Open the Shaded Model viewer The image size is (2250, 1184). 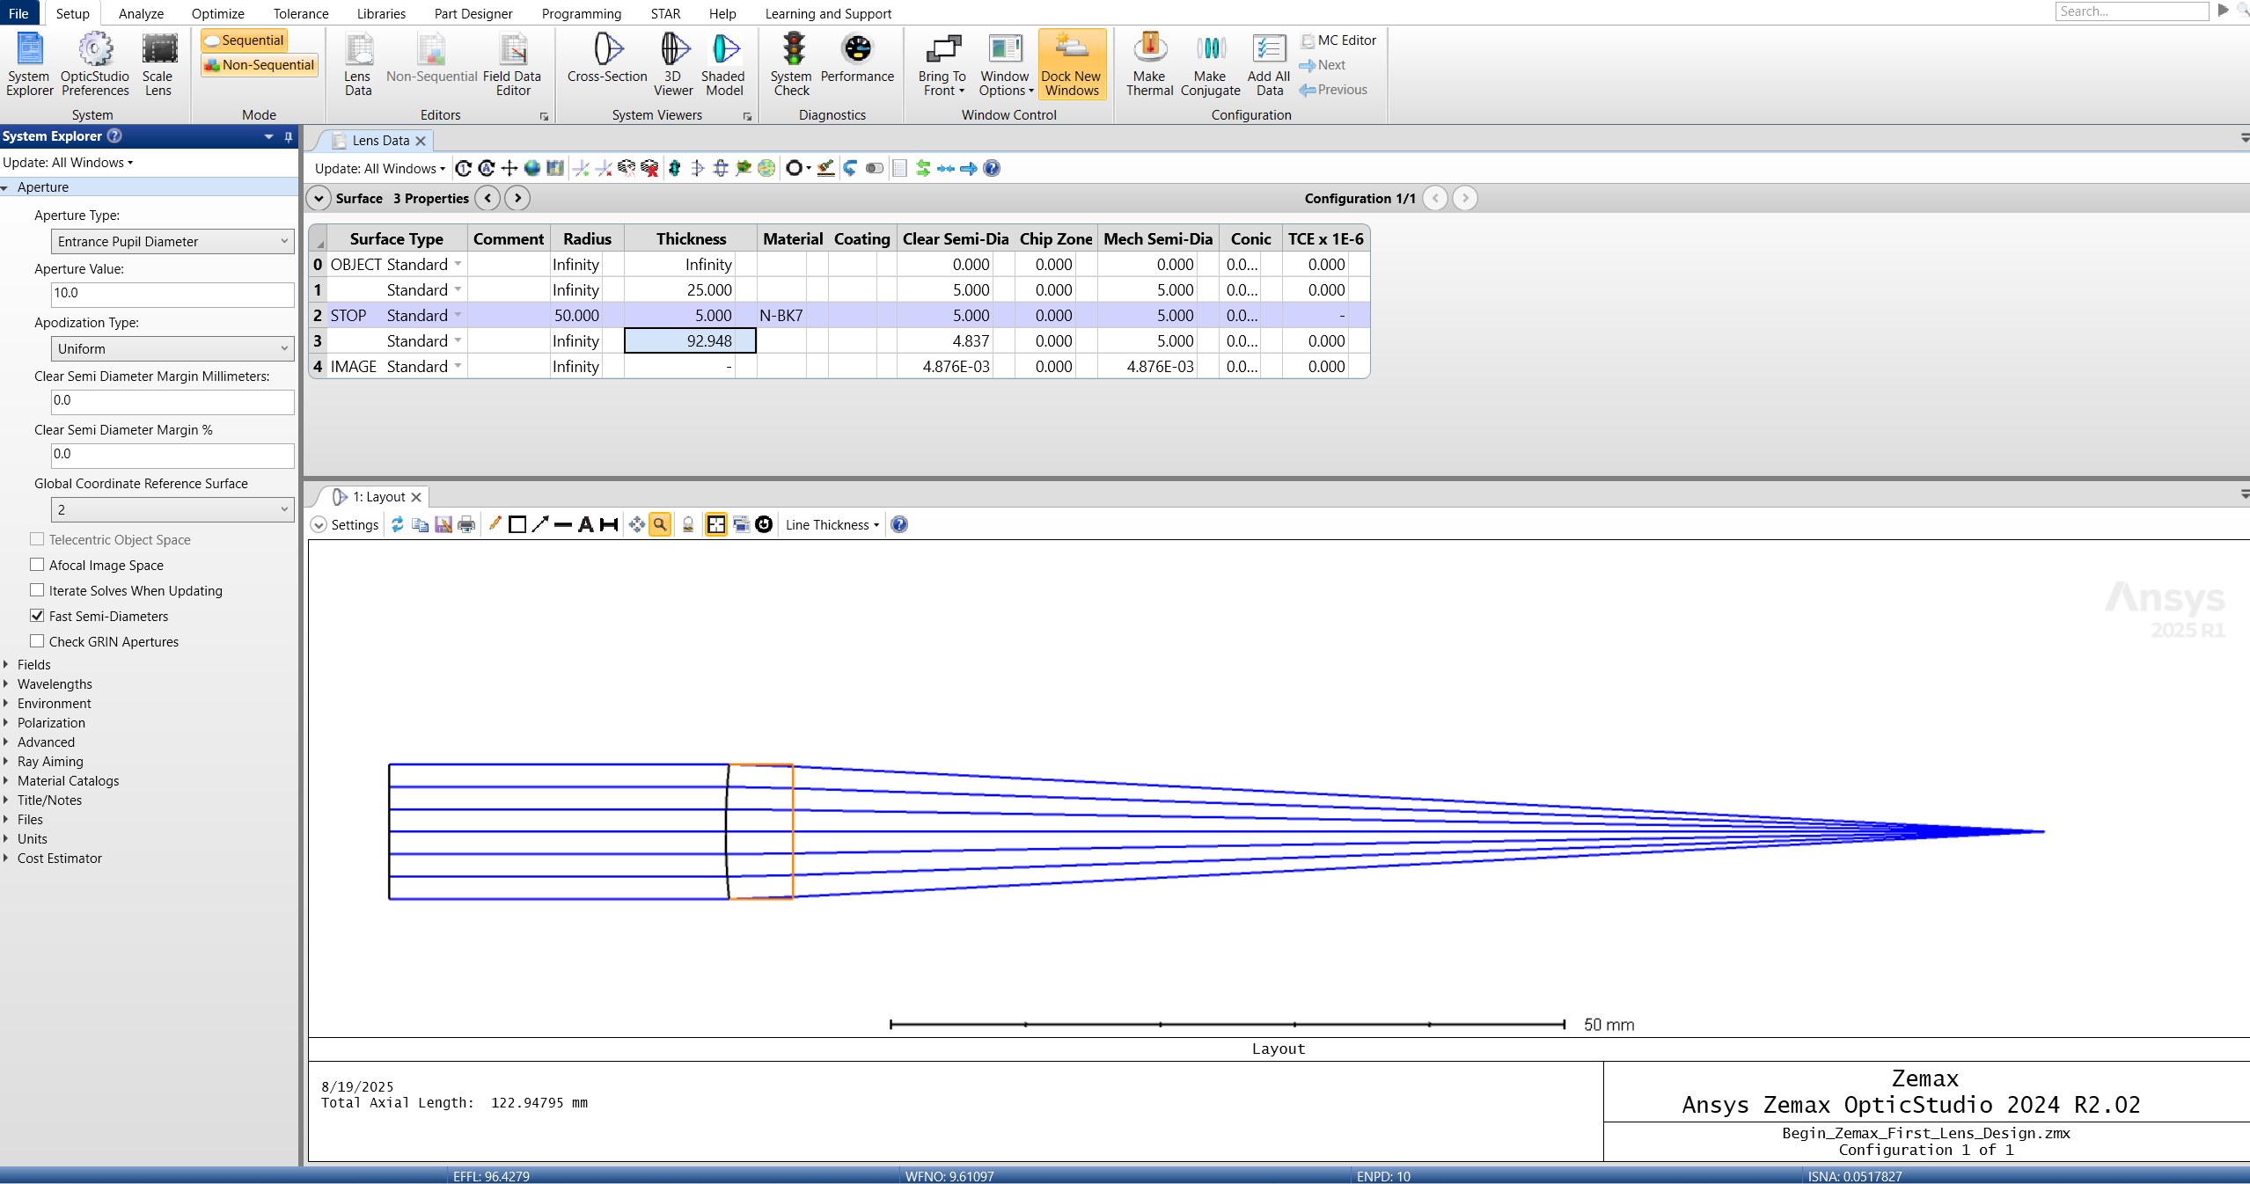point(723,62)
